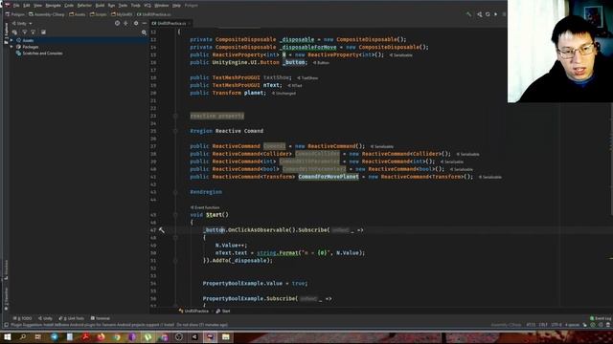Click the search magnifier in Explorer panel
The image size is (613, 344).
[x=144, y=32]
